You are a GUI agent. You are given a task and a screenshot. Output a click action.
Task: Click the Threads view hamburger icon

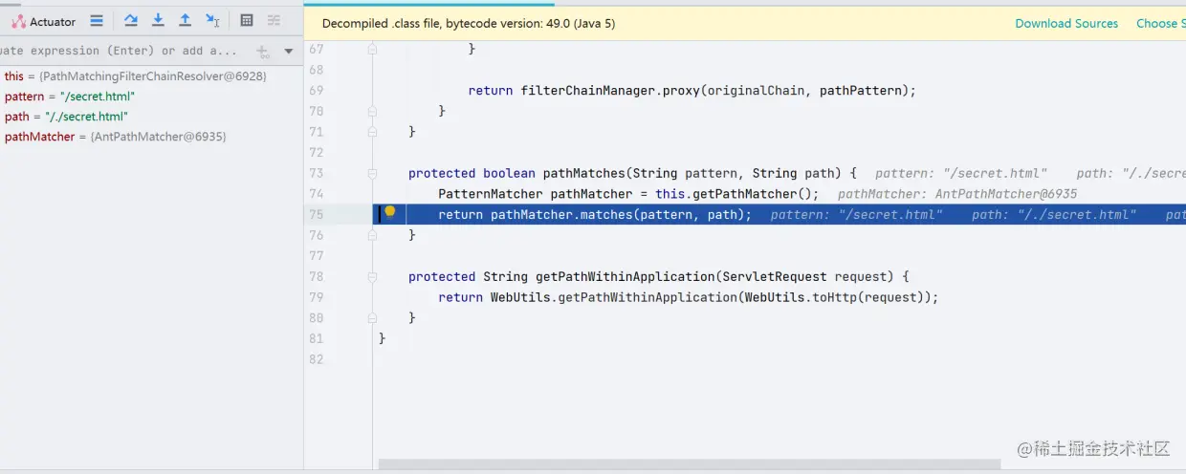97,21
